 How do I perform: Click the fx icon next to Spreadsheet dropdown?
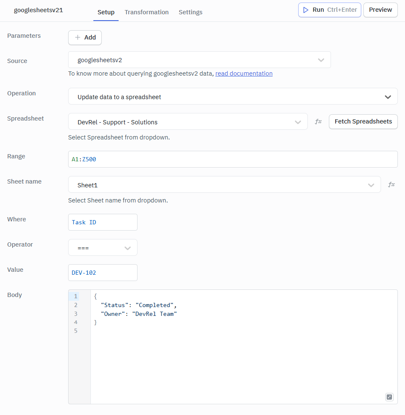pyautogui.click(x=318, y=122)
